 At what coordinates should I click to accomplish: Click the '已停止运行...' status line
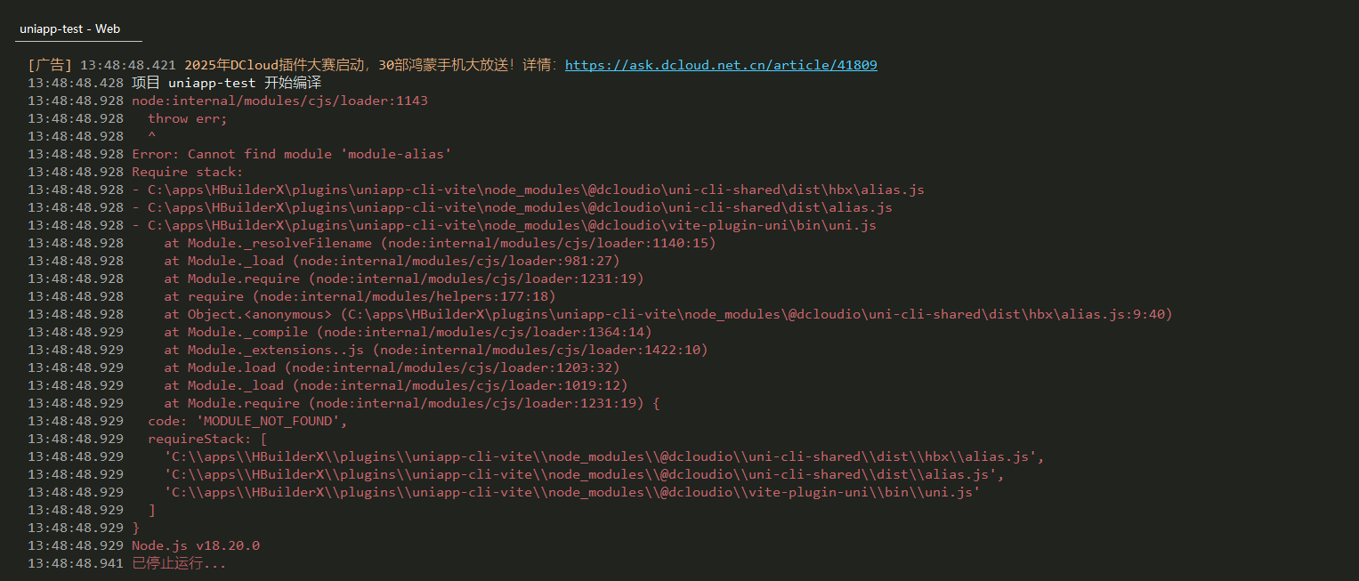click(x=179, y=563)
